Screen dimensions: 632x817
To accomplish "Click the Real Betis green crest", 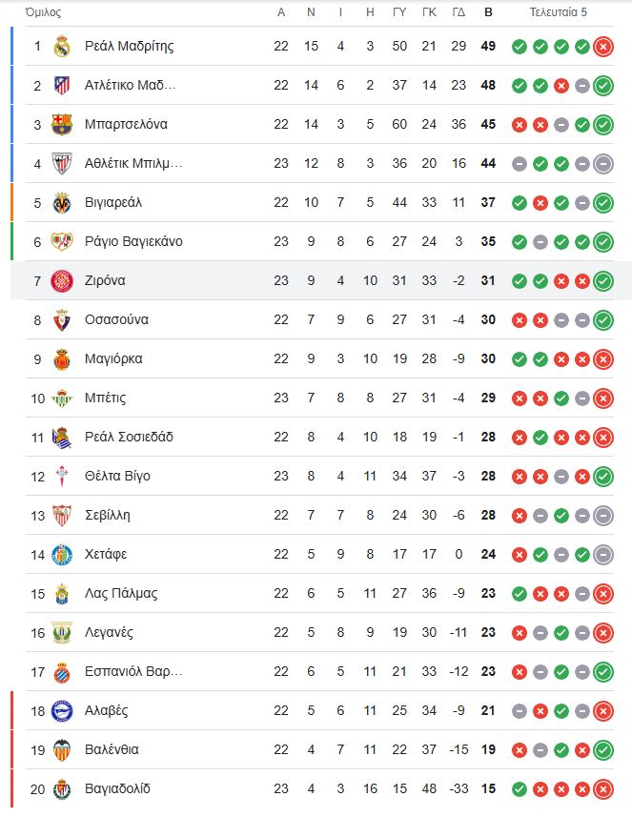I will (62, 398).
